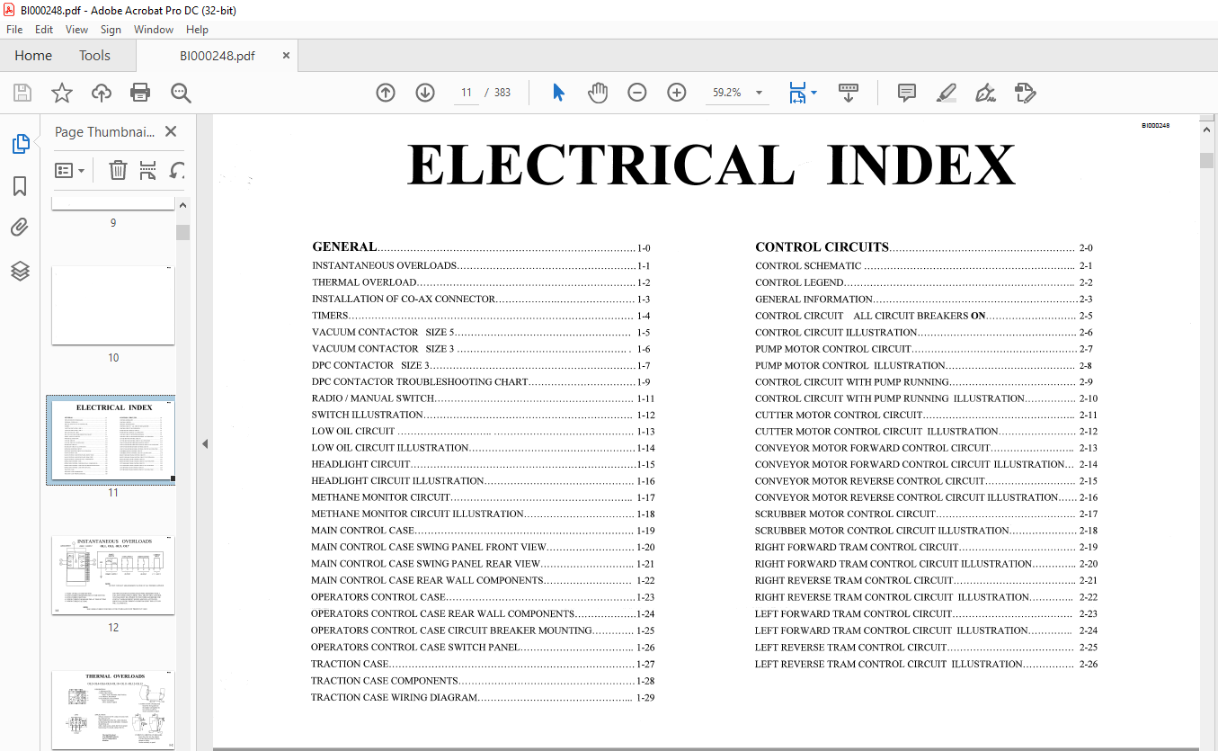Open the Window menu
This screenshot has width=1218, height=751.
click(154, 30)
